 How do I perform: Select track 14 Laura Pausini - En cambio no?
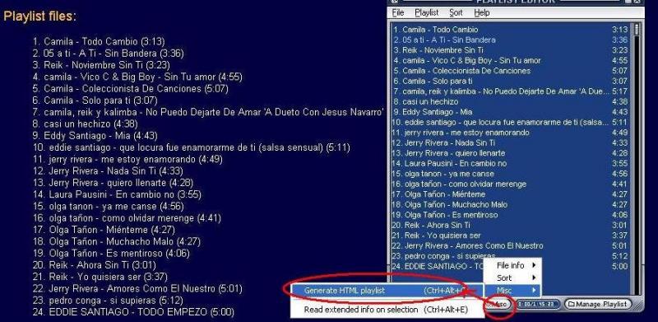pos(510,164)
